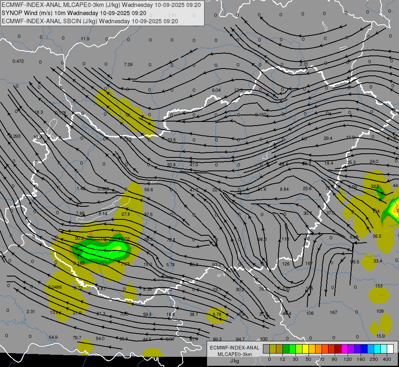Click the map value 93.2
Screen dimensions: 399x367
pos(216,265)
